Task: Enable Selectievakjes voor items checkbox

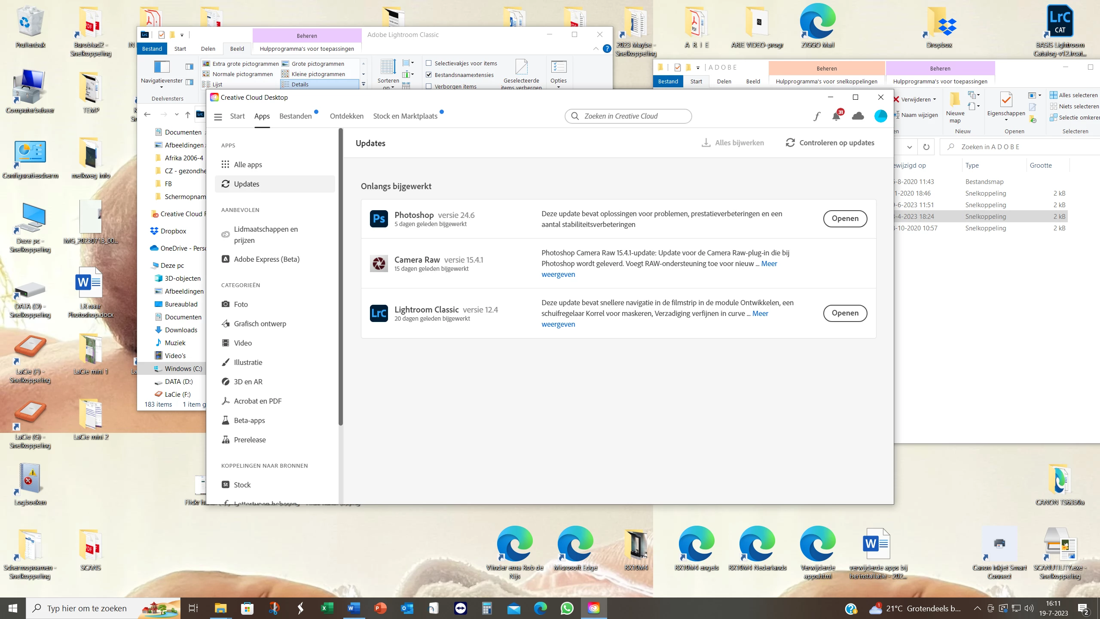Action: (x=428, y=63)
